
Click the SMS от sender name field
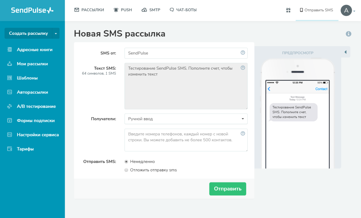(186, 53)
